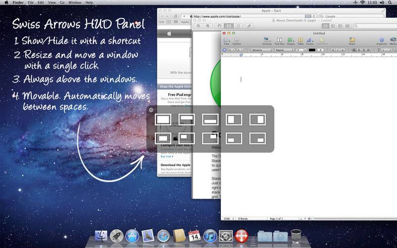Click the zoom in icon in the Preview toolbar
This screenshot has width=397, height=248.
coord(207,26)
